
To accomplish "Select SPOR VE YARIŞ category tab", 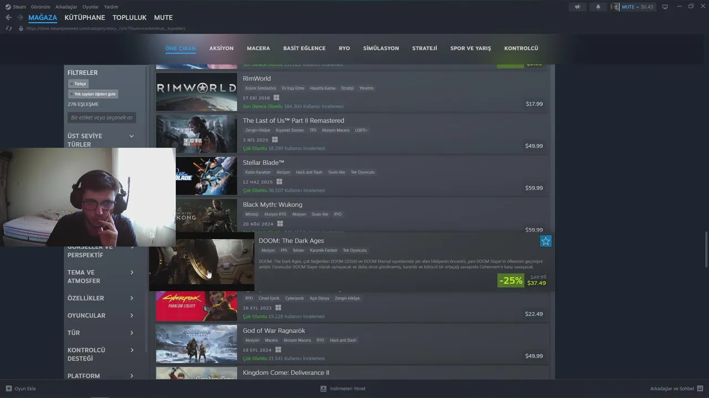I will click(470, 48).
